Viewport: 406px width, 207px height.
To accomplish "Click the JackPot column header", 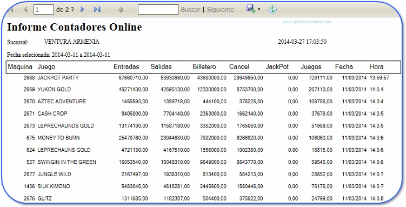I will [277, 67].
